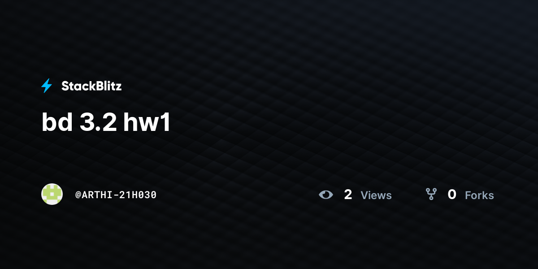The height and width of the screenshot is (269, 538).
Task: Select the Forks label
Action: 479,195
